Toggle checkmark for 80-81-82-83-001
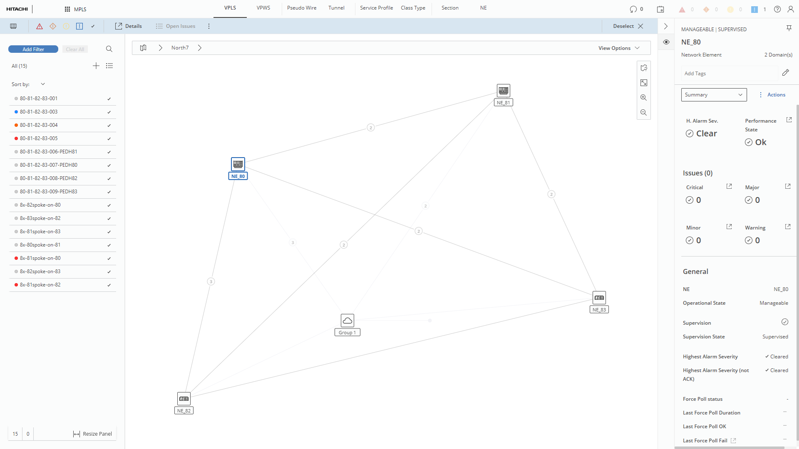 click(109, 99)
